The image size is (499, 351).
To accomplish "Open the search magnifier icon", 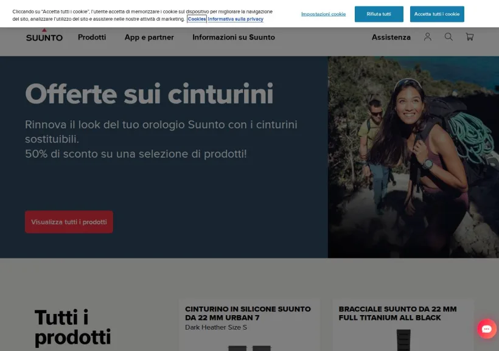I will (448, 37).
